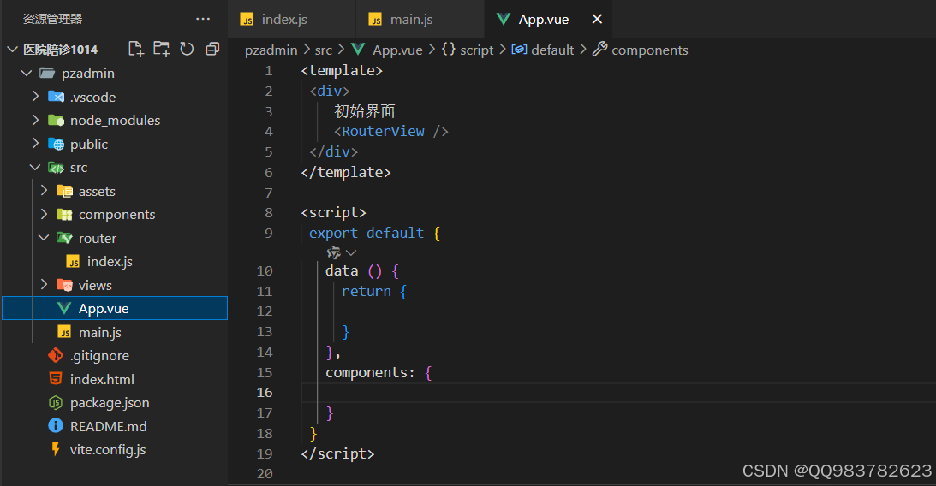Expand the public folder chevron

35,143
